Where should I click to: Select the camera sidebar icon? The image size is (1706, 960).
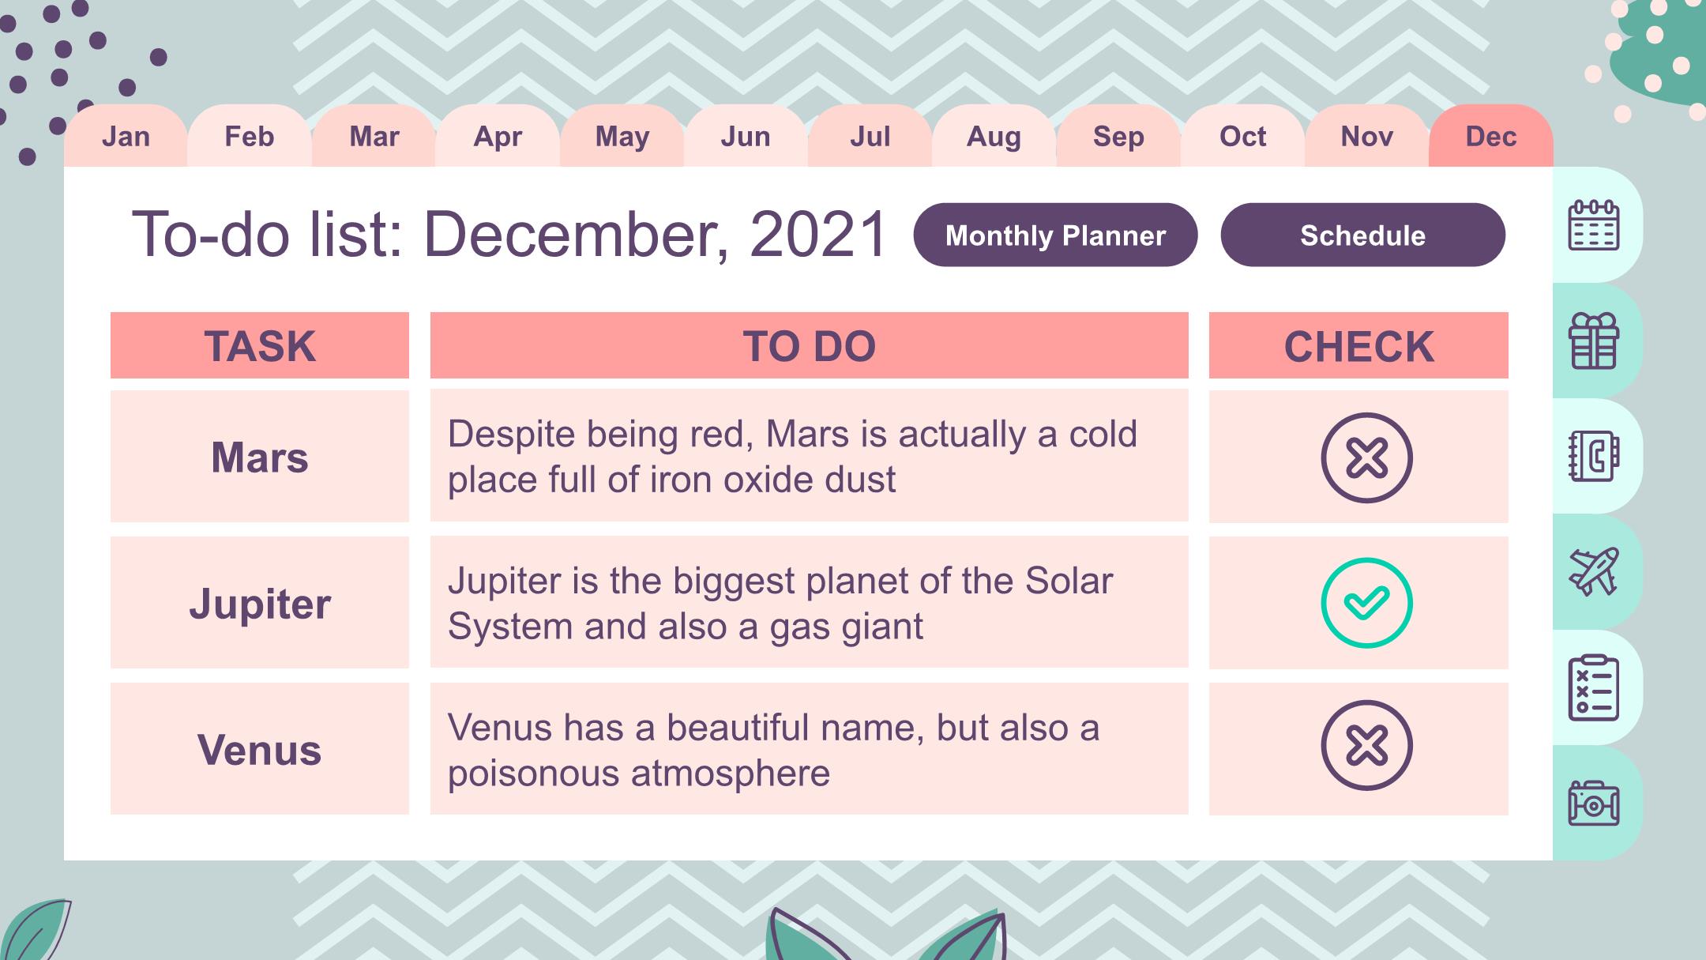[x=1593, y=803]
